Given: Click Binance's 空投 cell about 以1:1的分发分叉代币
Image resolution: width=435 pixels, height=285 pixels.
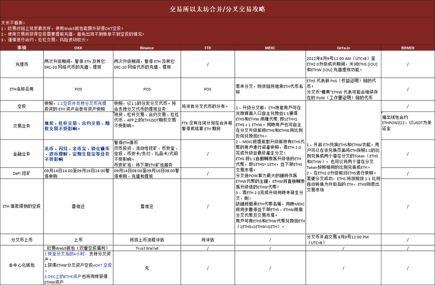Looking at the screenshot, I should point(147,106).
